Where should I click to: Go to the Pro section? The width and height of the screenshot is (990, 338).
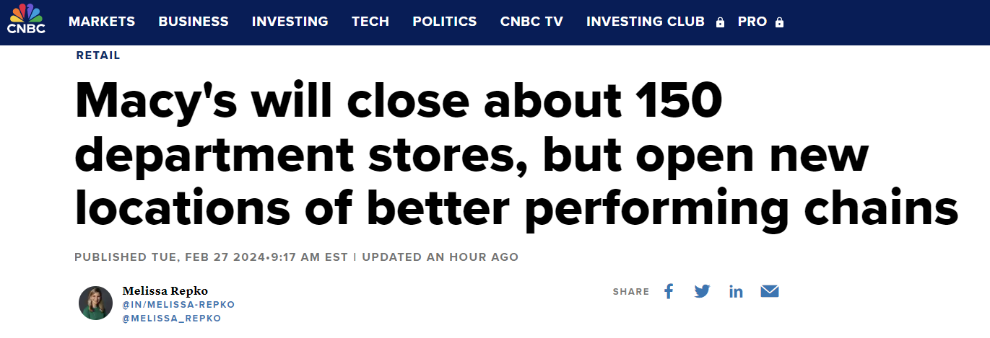[x=752, y=22]
